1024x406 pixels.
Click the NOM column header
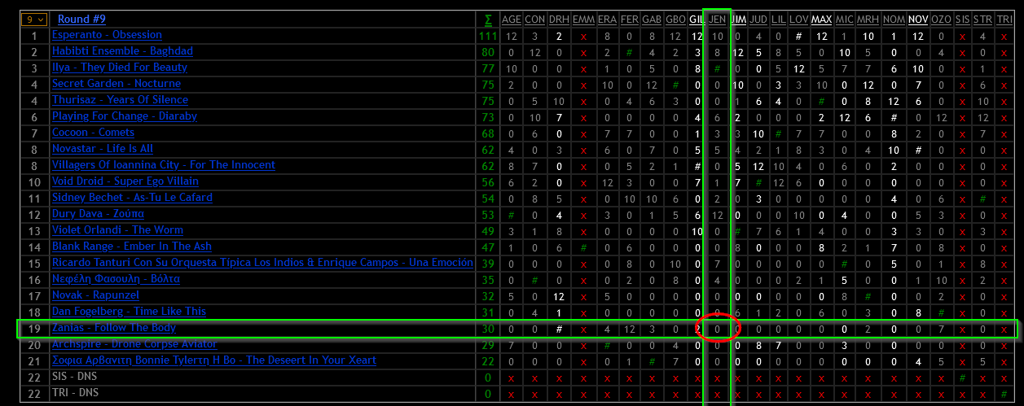click(x=894, y=19)
